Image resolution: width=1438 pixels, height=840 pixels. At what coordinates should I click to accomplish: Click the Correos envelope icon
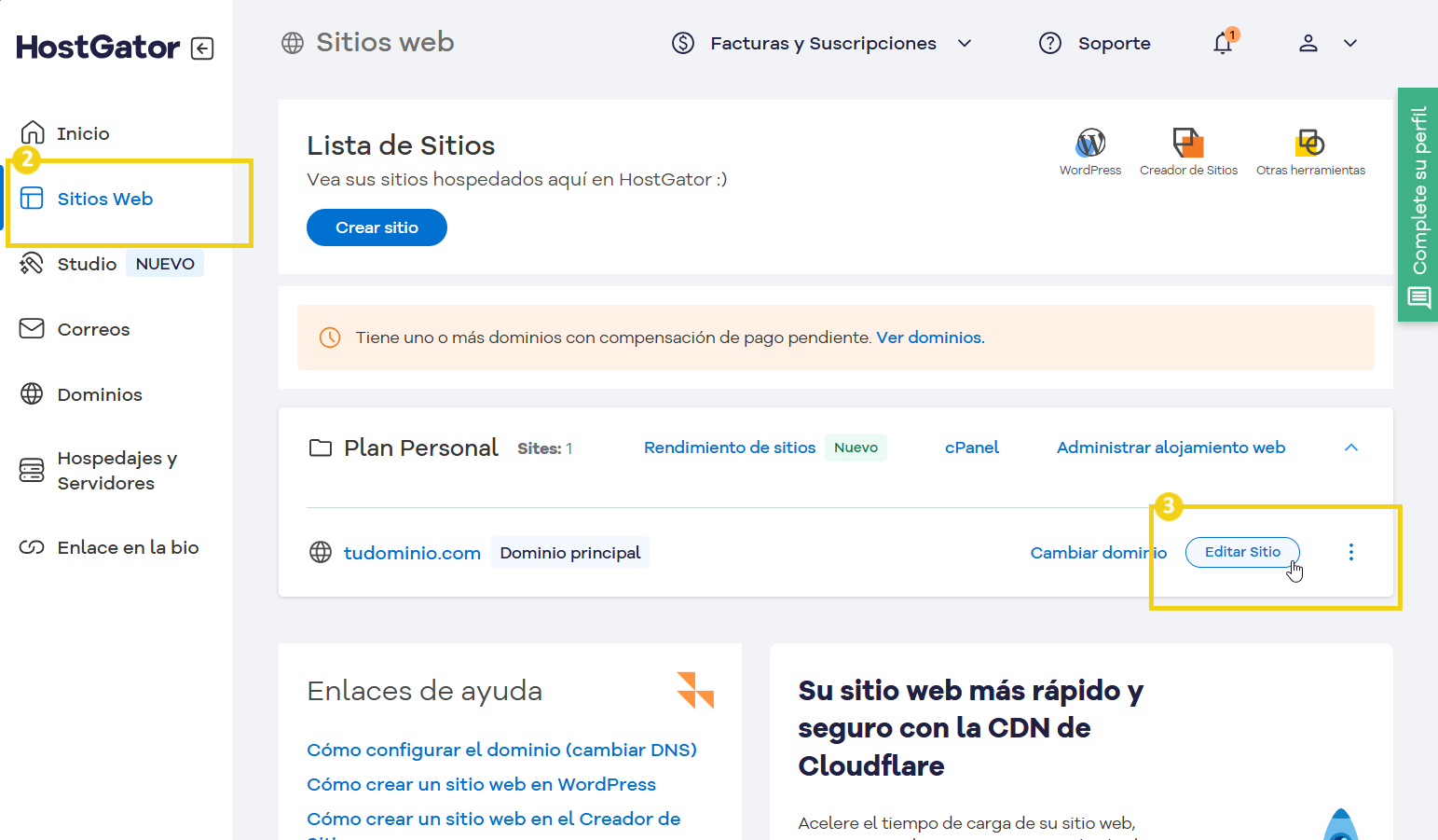32,328
